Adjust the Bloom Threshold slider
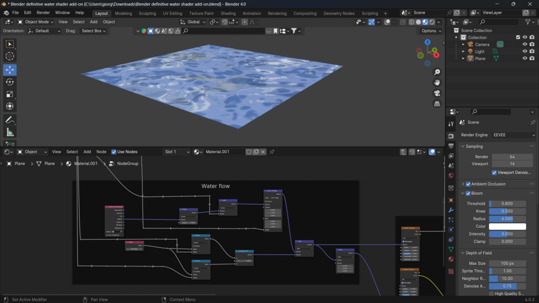Screen dimensions: 539x303 (x=507, y=204)
